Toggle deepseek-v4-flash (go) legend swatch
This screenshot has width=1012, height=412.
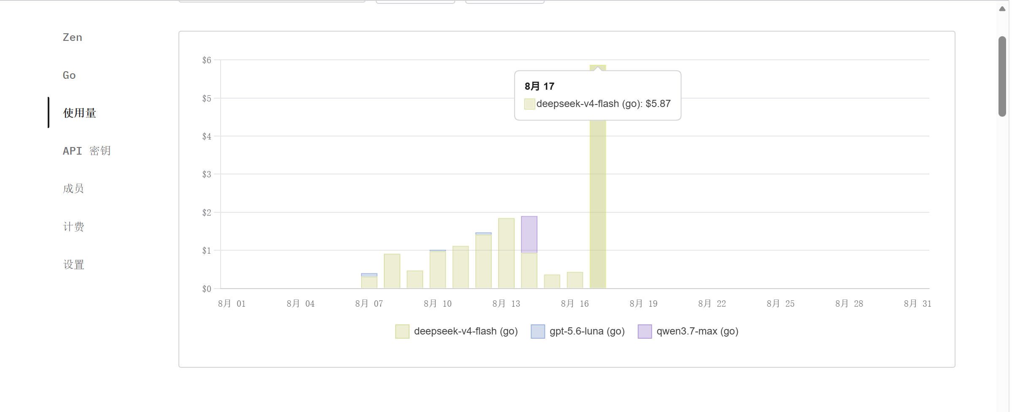click(x=402, y=332)
